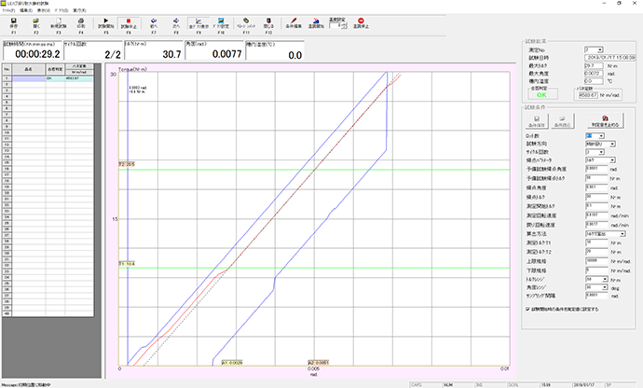Open the 算出方法 dropdown
Viewport: 643px width, 388px height.
click(x=622, y=233)
